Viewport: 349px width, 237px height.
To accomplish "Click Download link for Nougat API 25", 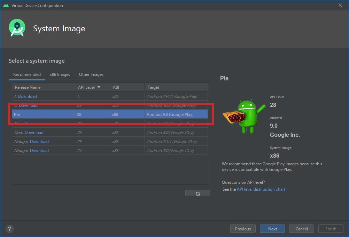I will click(39, 142).
